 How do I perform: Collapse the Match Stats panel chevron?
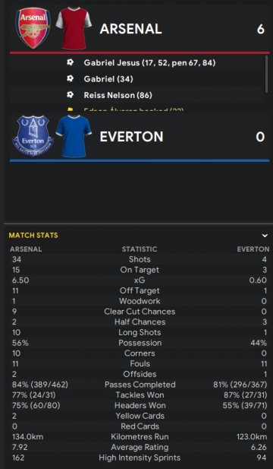[265, 236]
